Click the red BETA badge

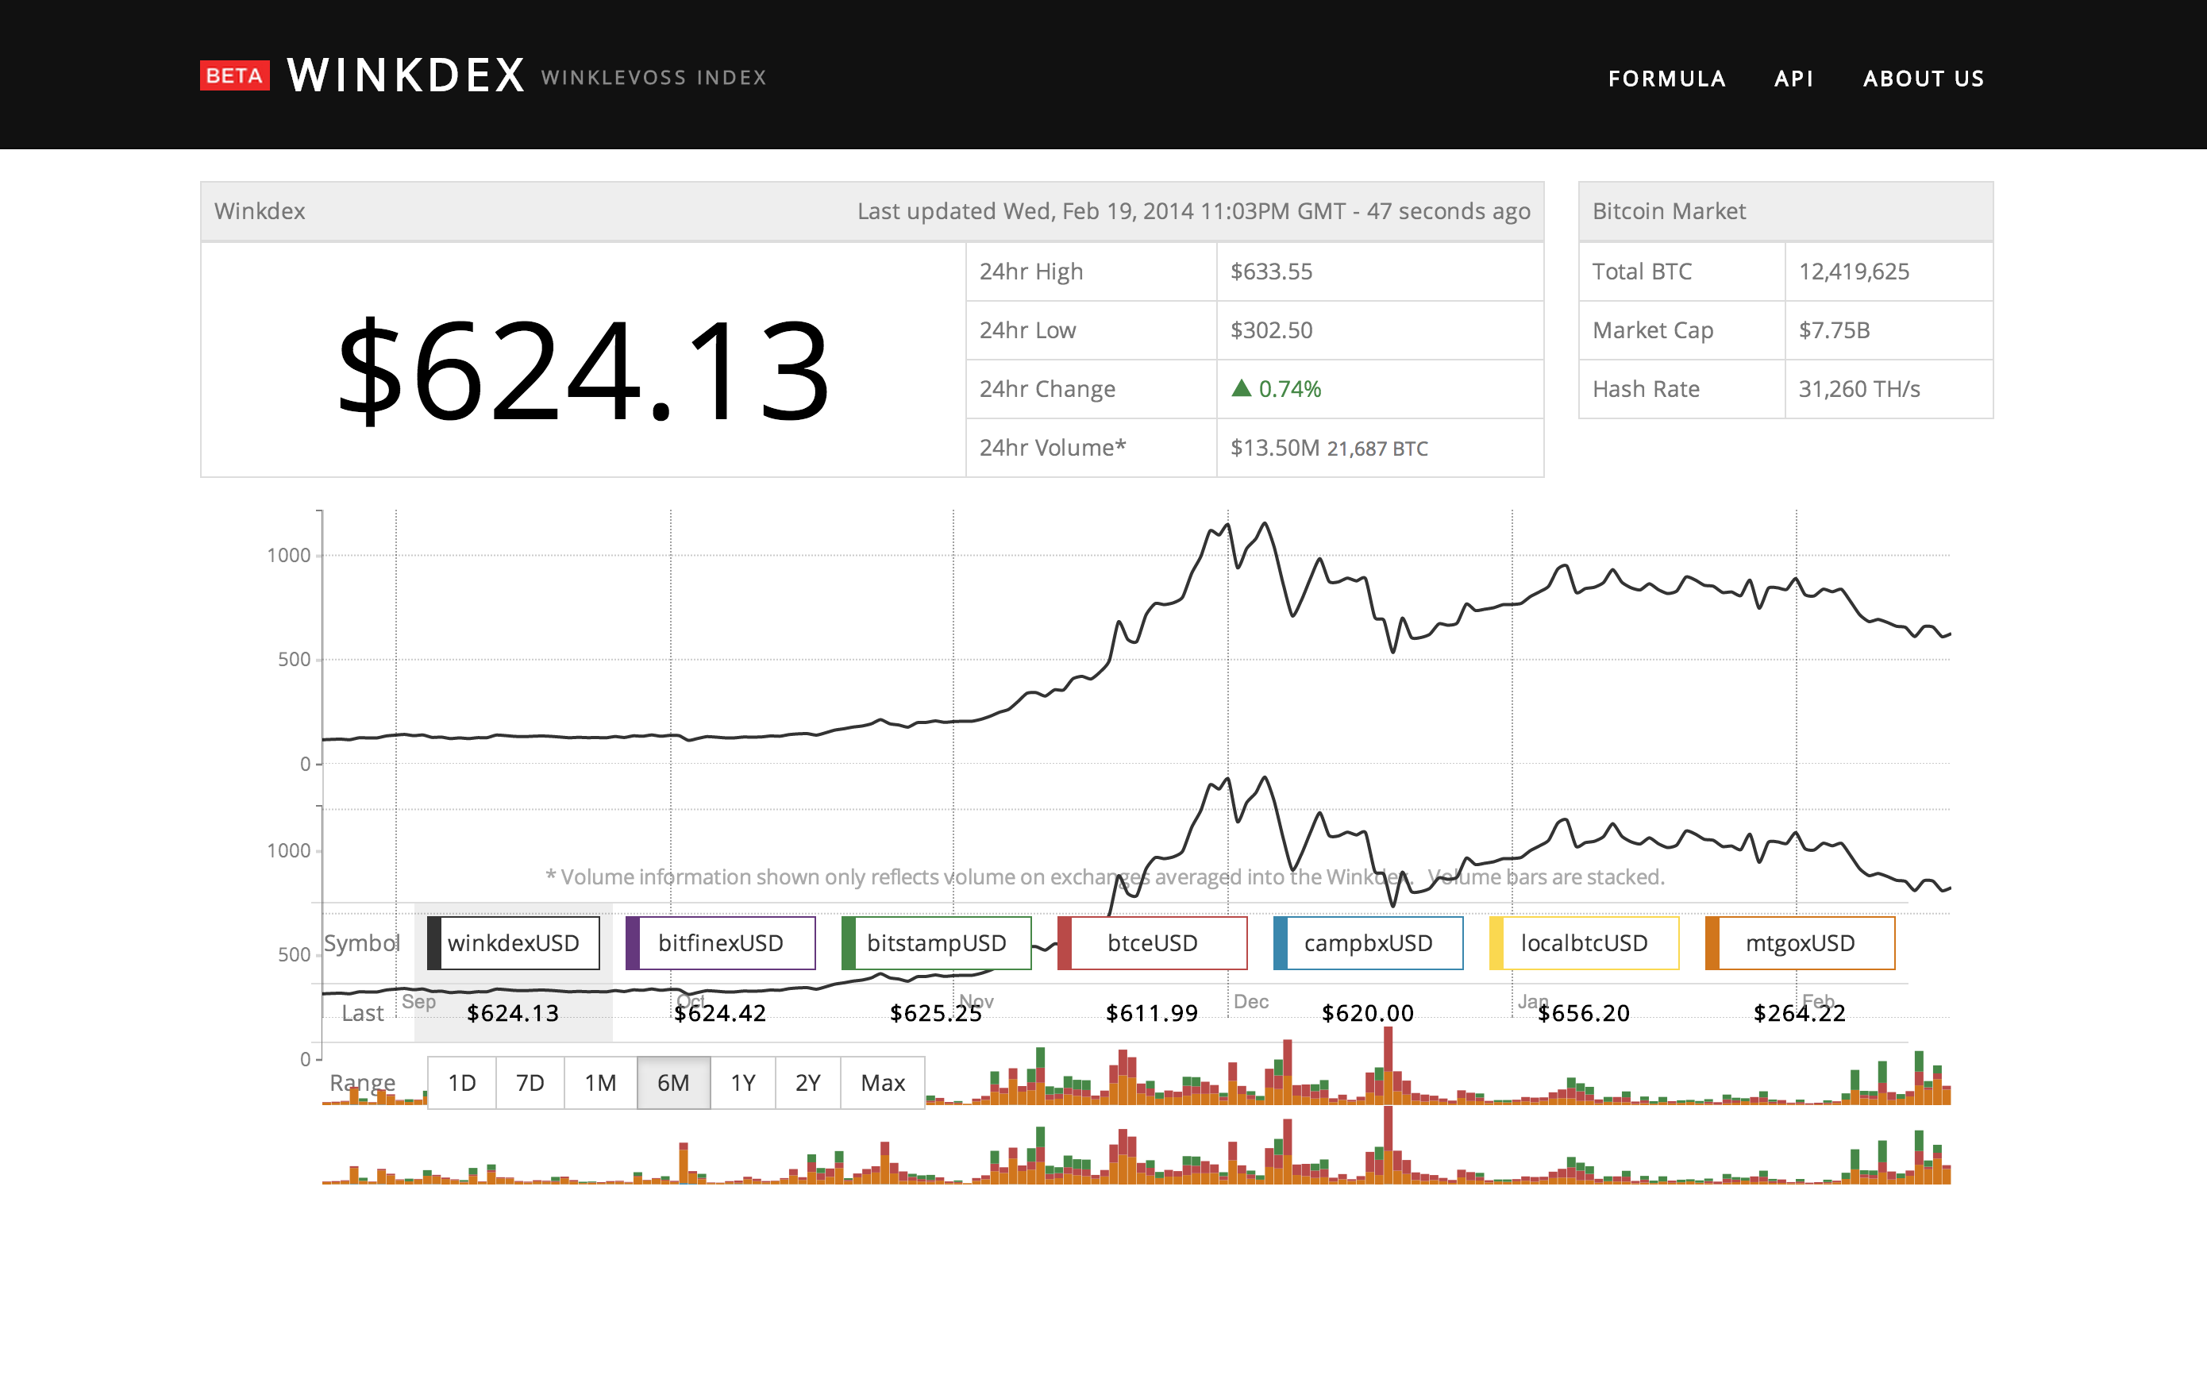click(x=235, y=76)
